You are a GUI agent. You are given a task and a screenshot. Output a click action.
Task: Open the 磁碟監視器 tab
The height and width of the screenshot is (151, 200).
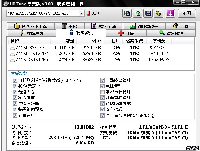coord(144,26)
